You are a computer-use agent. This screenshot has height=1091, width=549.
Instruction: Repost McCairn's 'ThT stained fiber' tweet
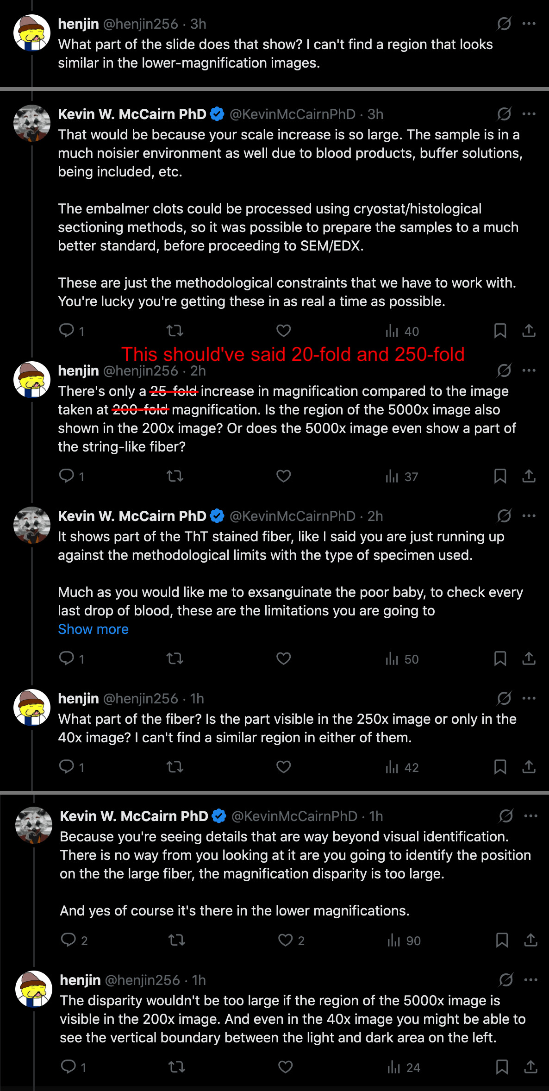point(175,658)
